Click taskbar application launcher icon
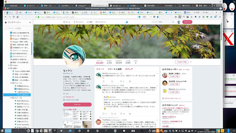Viewport: 236px width, 133px height. [x=2, y=131]
